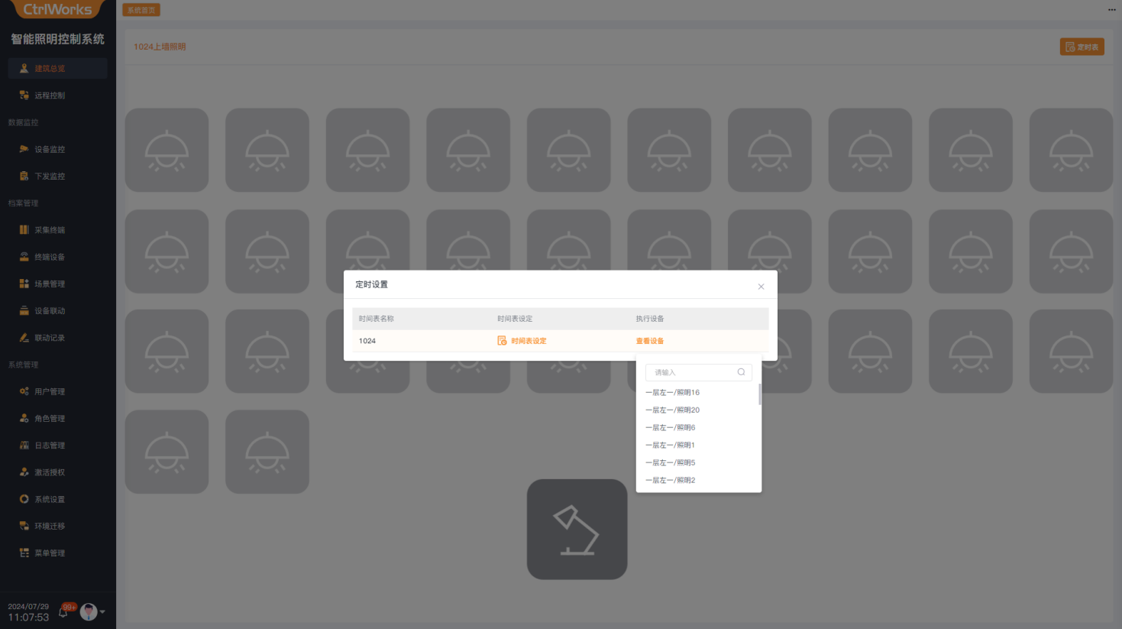Image resolution: width=1122 pixels, height=629 pixels.
Task: Click the 查看设备 link
Action: 649,341
